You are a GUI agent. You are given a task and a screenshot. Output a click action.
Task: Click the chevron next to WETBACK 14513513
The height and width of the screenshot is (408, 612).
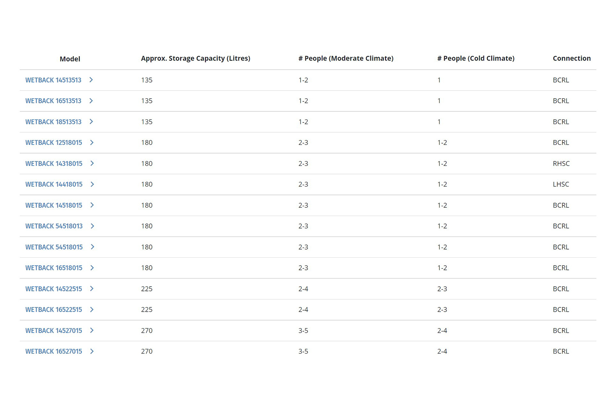point(91,80)
